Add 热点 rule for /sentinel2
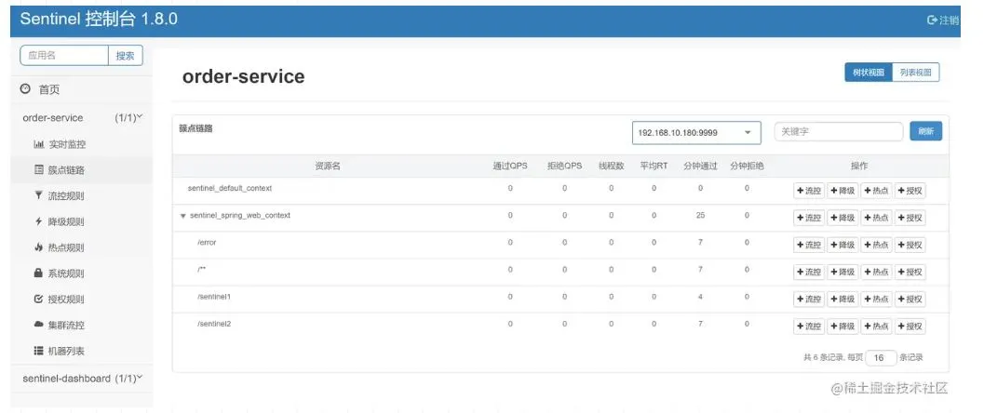This screenshot has width=984, height=413. tap(876, 326)
